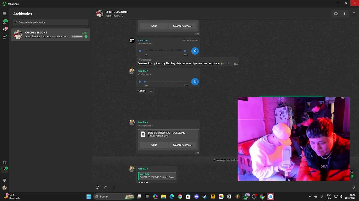The image size is (359, 201).
Task: Open Epic Games Launcher from taskbar
Action: coord(147,197)
